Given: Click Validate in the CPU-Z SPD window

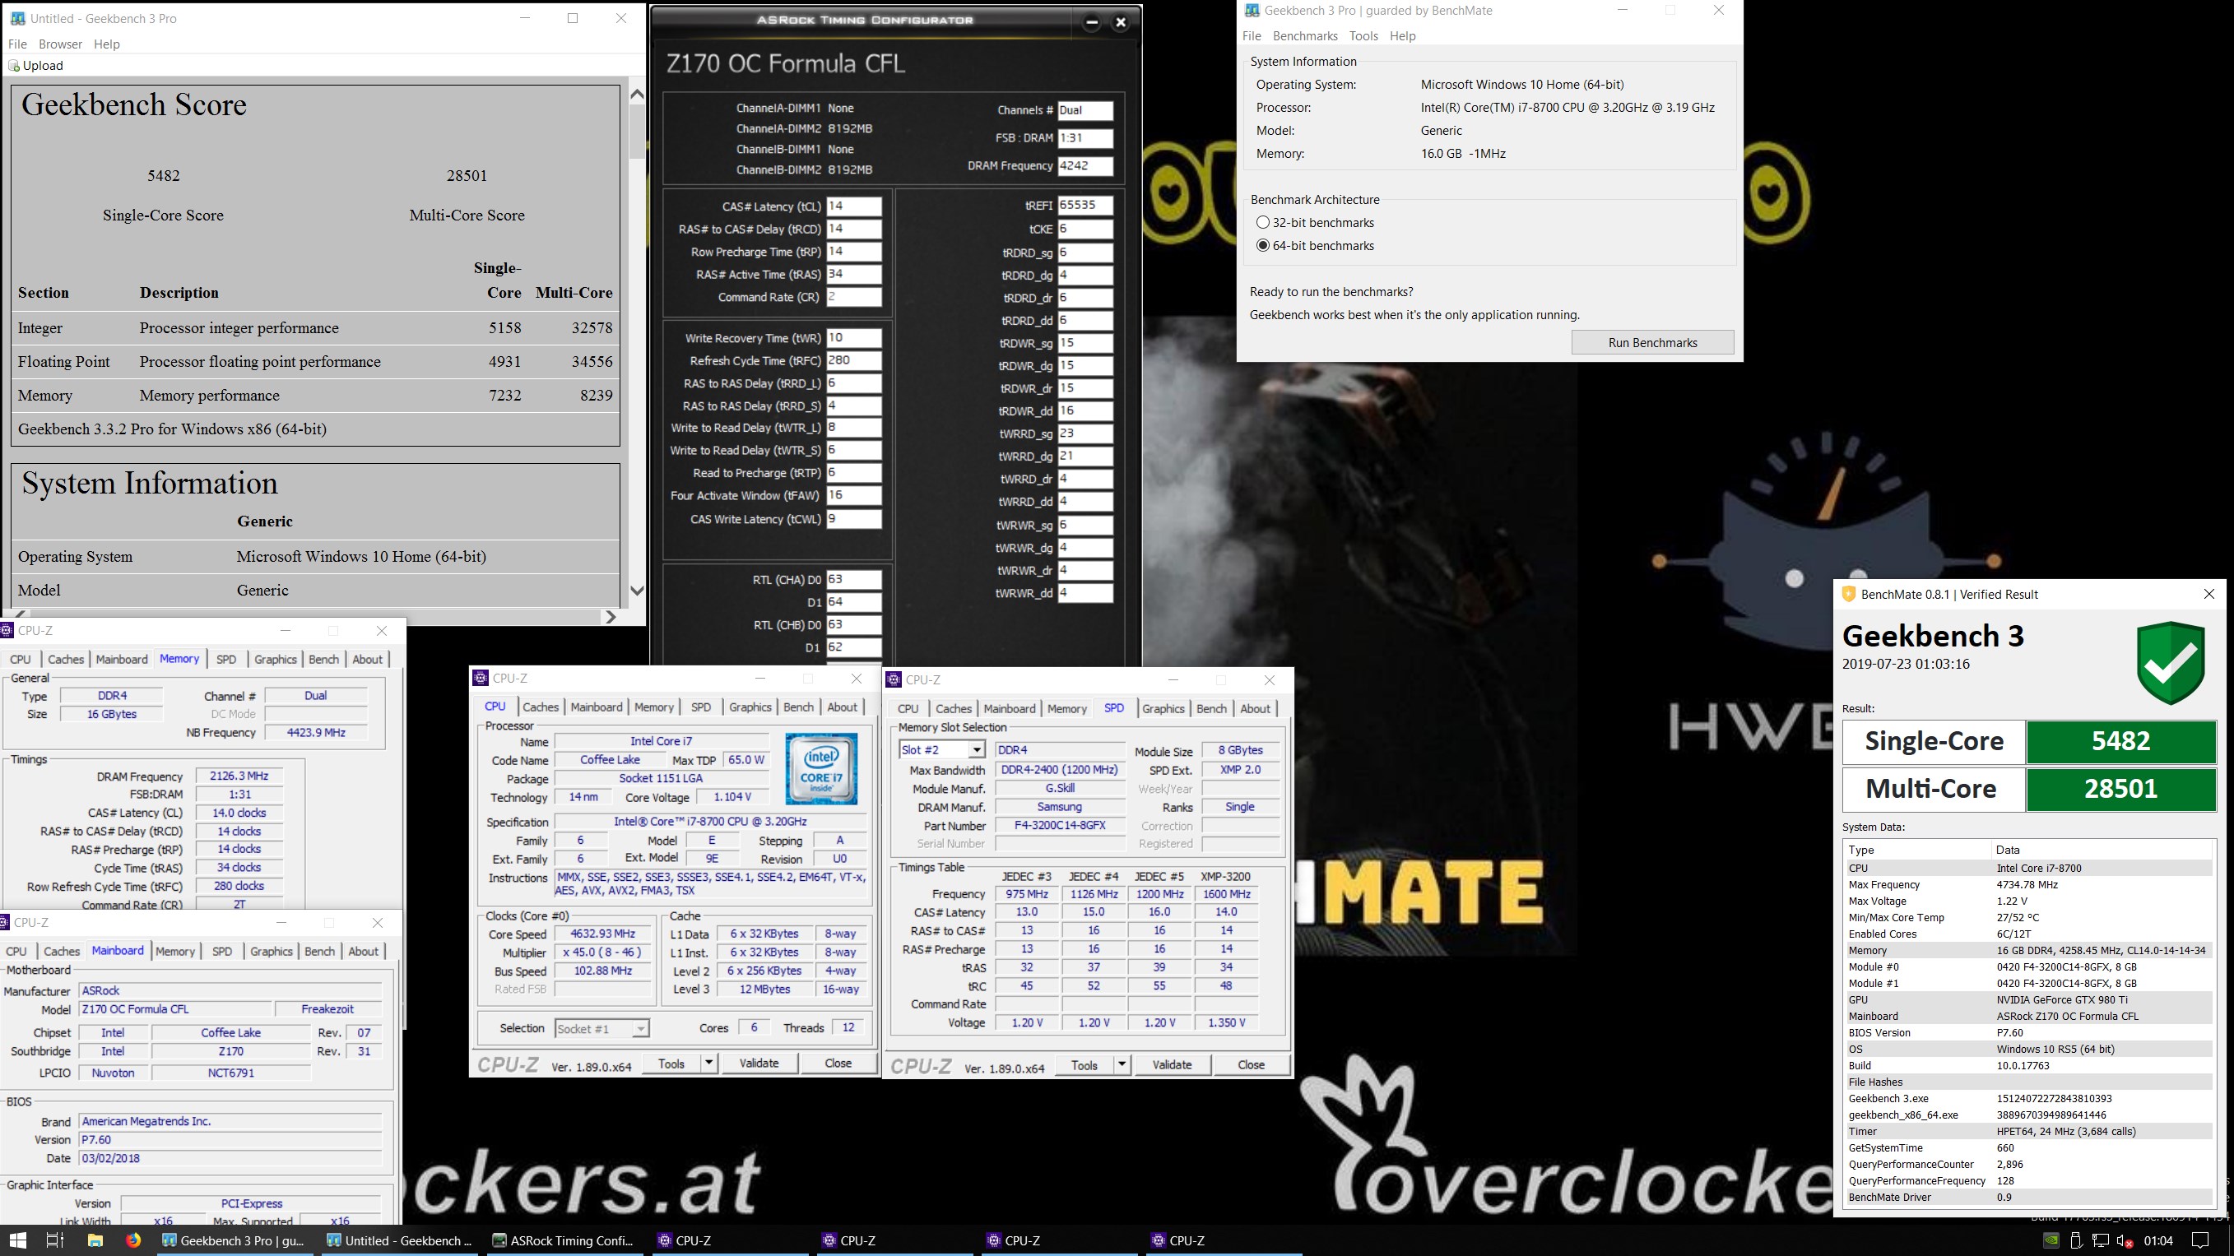Looking at the screenshot, I should tap(1172, 1064).
